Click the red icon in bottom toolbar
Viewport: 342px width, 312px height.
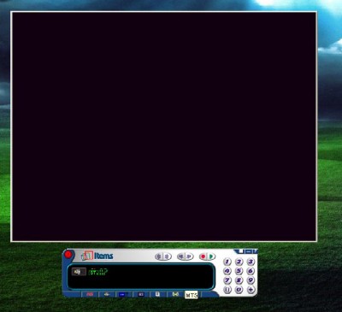(90, 294)
